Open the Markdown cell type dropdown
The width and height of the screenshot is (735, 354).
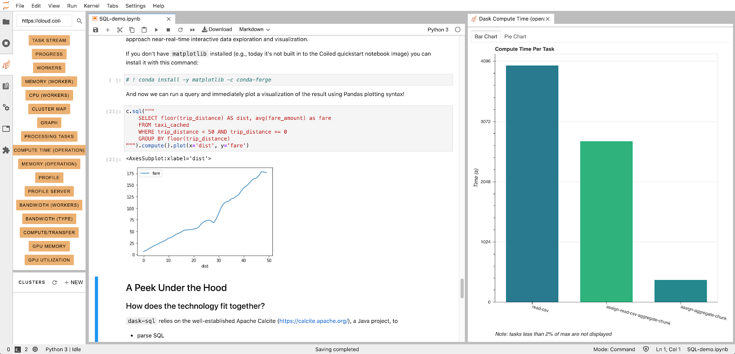click(254, 29)
